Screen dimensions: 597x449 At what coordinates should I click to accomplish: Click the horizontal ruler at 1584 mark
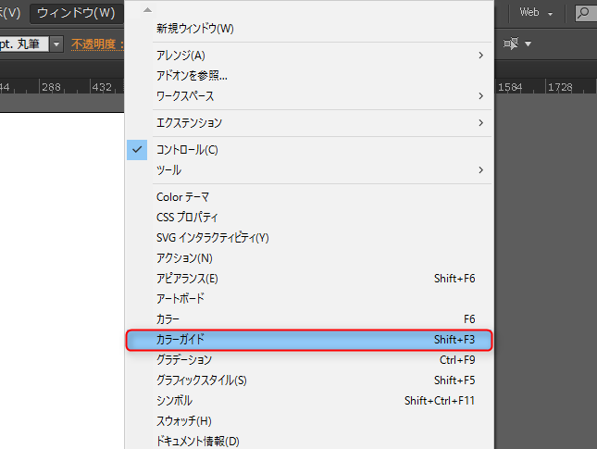pyautogui.click(x=510, y=86)
